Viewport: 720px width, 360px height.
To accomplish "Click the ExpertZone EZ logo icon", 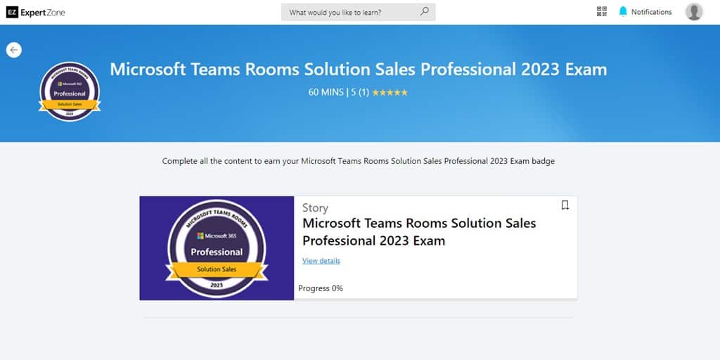I will tap(11, 12).
